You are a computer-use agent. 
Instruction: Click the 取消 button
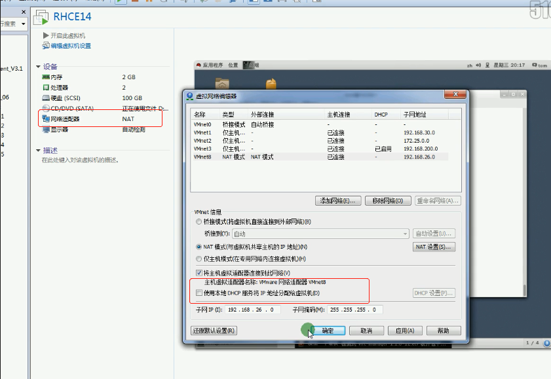[x=366, y=331]
